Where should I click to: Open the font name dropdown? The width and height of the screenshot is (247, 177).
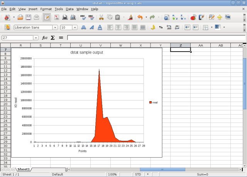click(55, 27)
